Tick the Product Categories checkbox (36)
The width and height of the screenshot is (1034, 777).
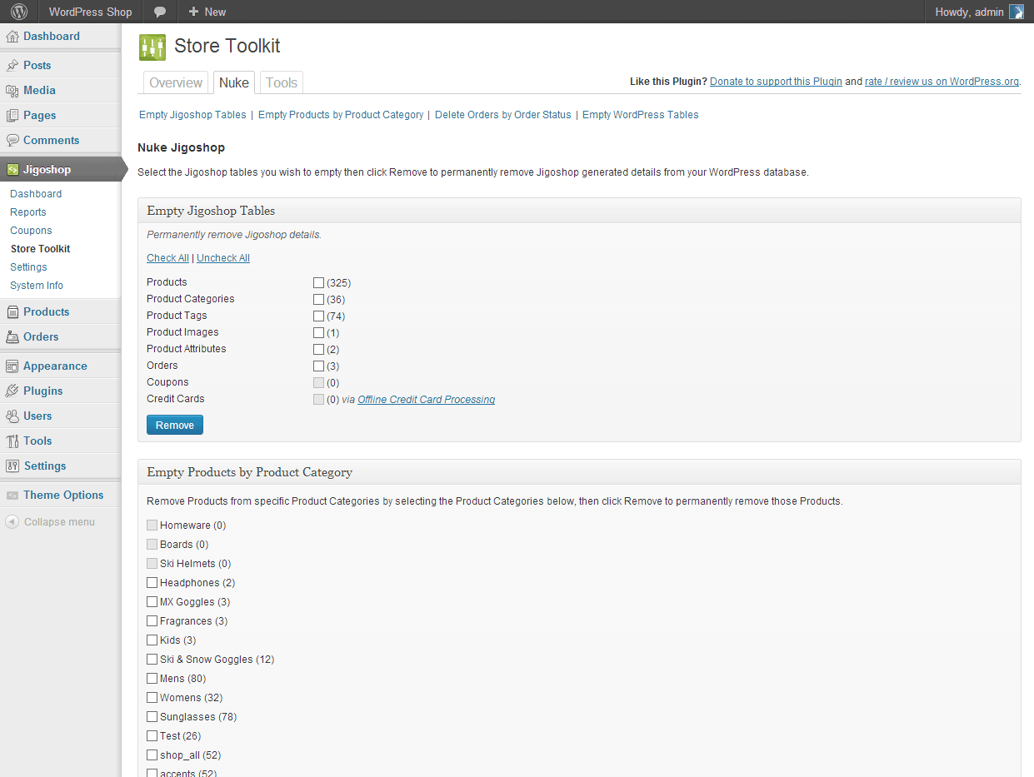318,300
